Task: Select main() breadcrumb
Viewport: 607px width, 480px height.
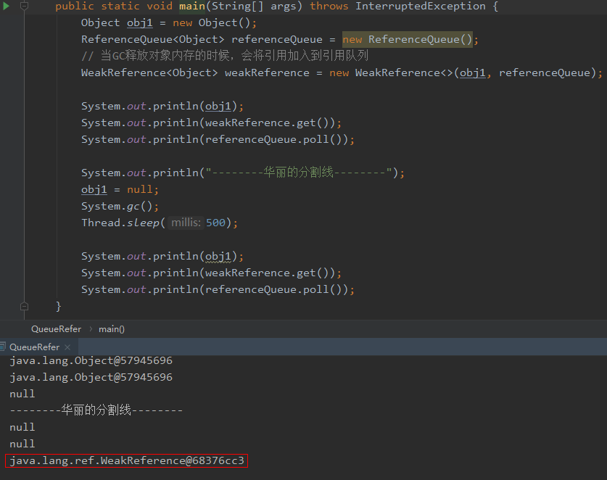Action: tap(112, 329)
